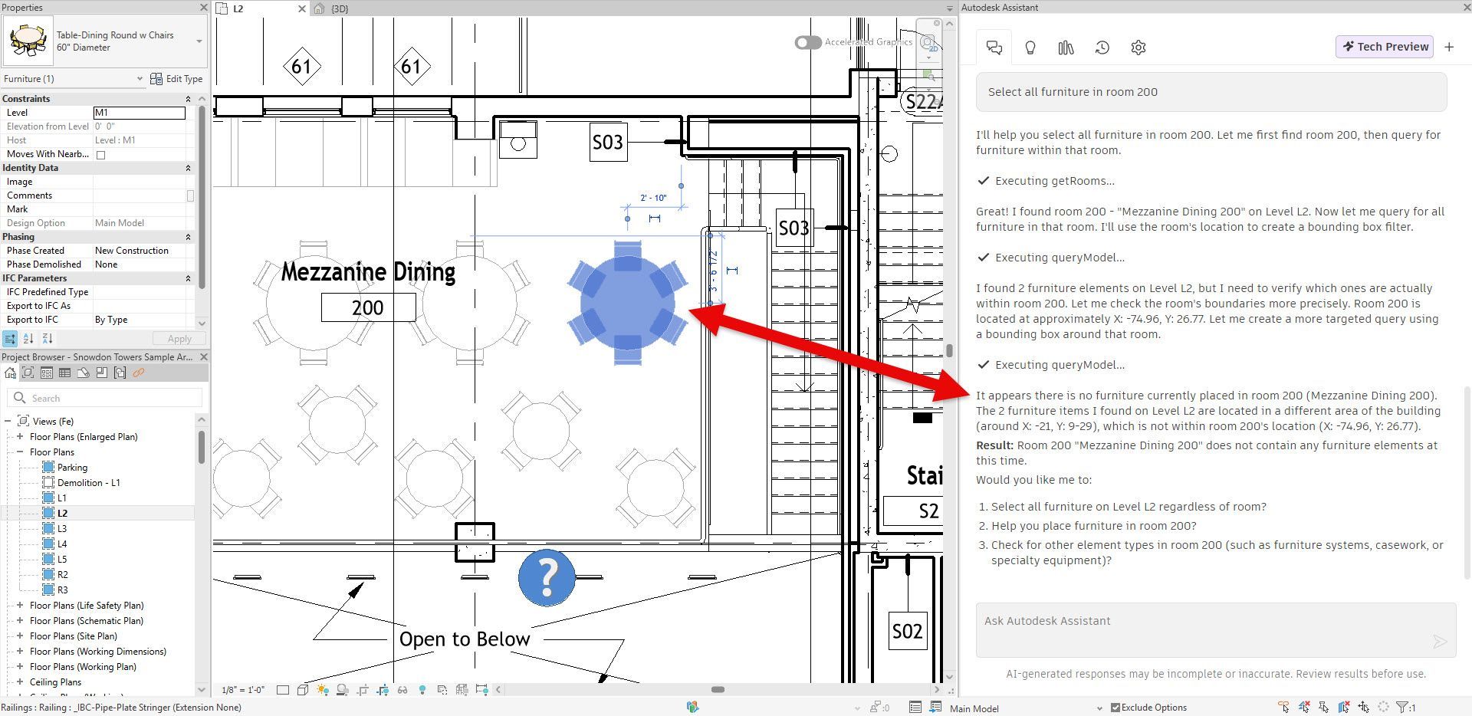Collapse the Constraints property group
1472x716 pixels.
[188, 99]
